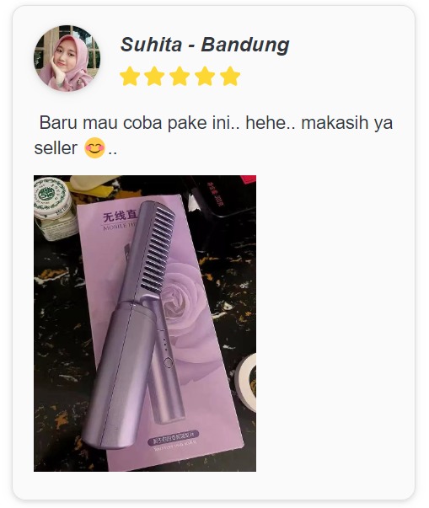Click the red digital display in the photo
The width and height of the screenshot is (429, 508).
(x=215, y=194)
